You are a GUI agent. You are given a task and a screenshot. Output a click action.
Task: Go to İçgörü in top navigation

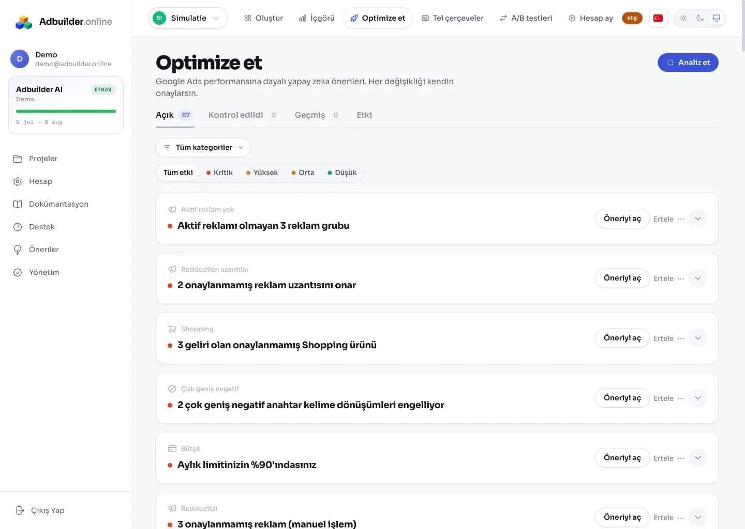click(x=317, y=18)
